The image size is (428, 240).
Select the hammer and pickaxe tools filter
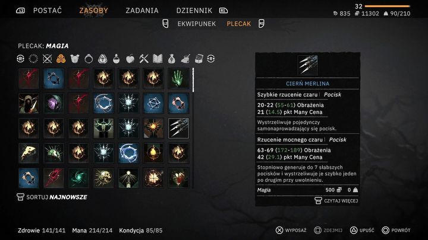pos(144,59)
